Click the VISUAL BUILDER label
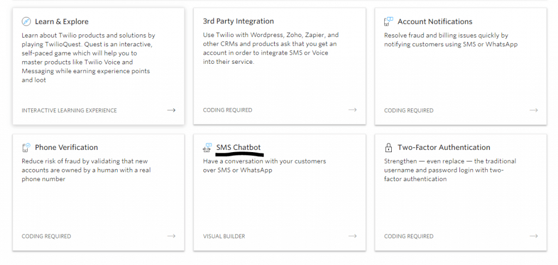The width and height of the screenshot is (558, 265). pyautogui.click(x=224, y=236)
